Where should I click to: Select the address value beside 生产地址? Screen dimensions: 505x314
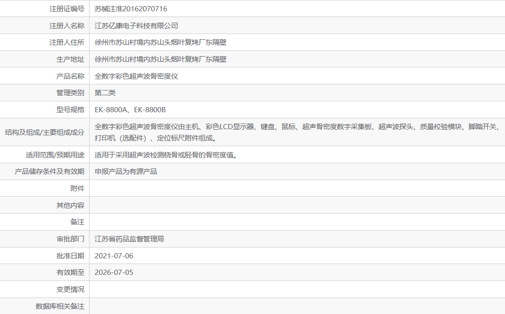point(160,59)
